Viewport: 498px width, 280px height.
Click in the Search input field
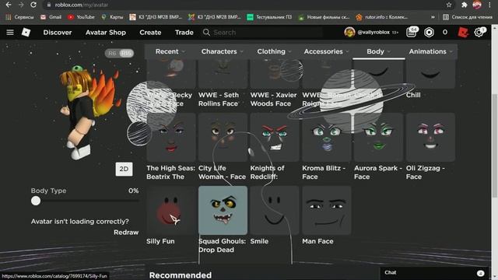(267, 33)
